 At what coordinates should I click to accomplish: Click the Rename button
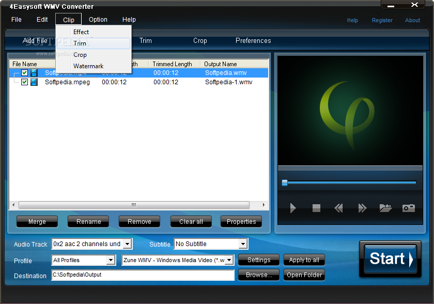click(88, 221)
